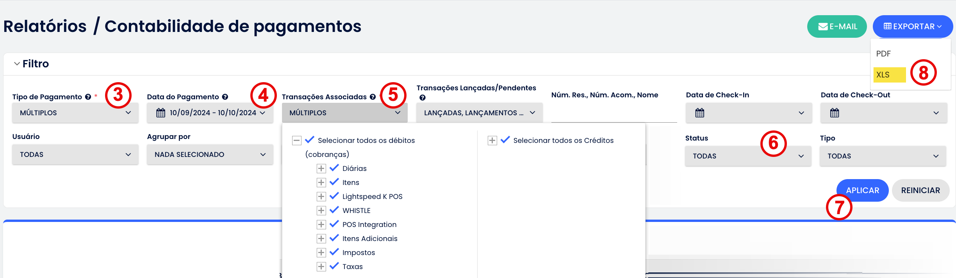The image size is (956, 278).
Task: Uncheck Selecionar todos os débitos
Action: (310, 140)
